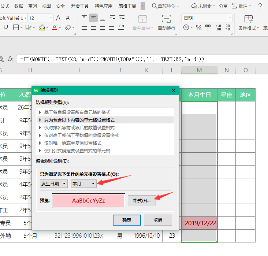The height and width of the screenshot is (256, 268).
Task: Open the help question mark
Action: [260, 6]
